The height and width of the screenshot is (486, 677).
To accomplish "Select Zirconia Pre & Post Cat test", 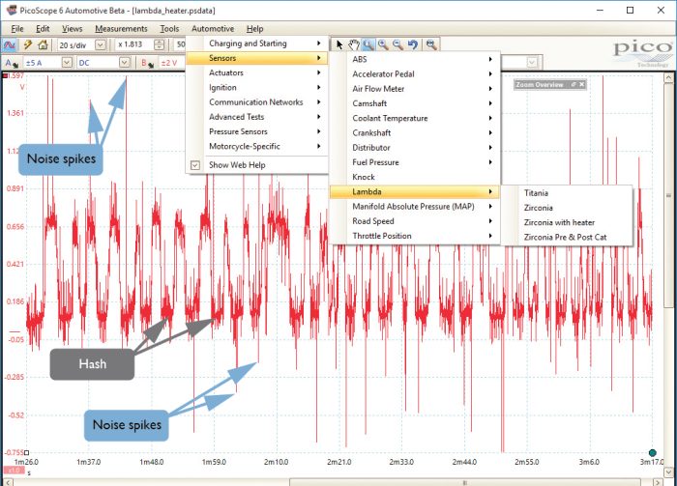I will click(567, 237).
